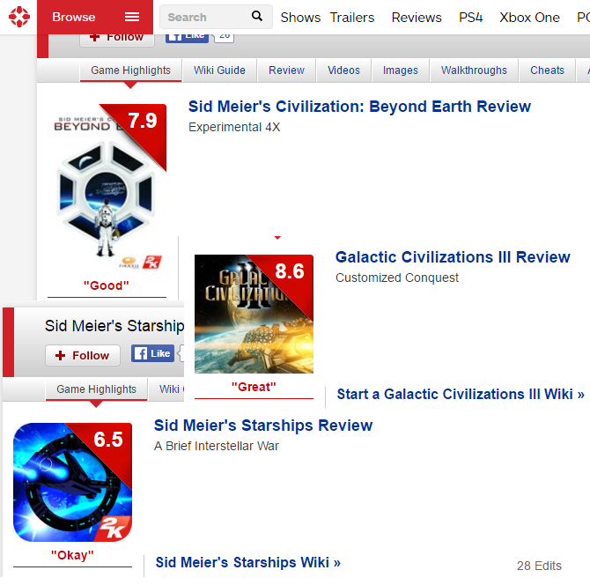Open the Walkthroughs tab
590x585 pixels.
pos(474,70)
